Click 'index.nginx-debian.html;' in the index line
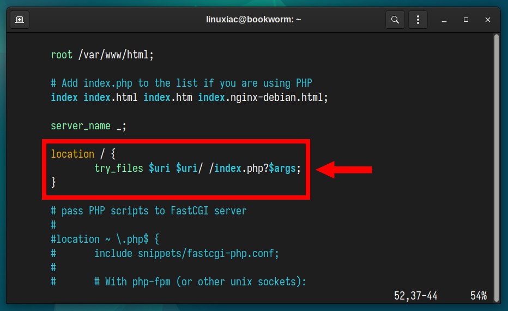This screenshot has width=508, height=311. click(x=263, y=97)
